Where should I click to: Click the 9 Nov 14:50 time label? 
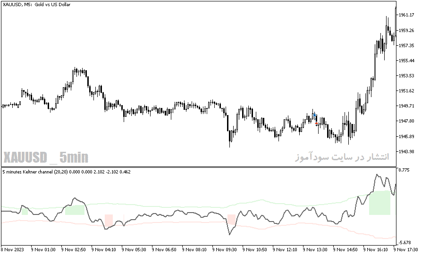[x=345, y=250]
